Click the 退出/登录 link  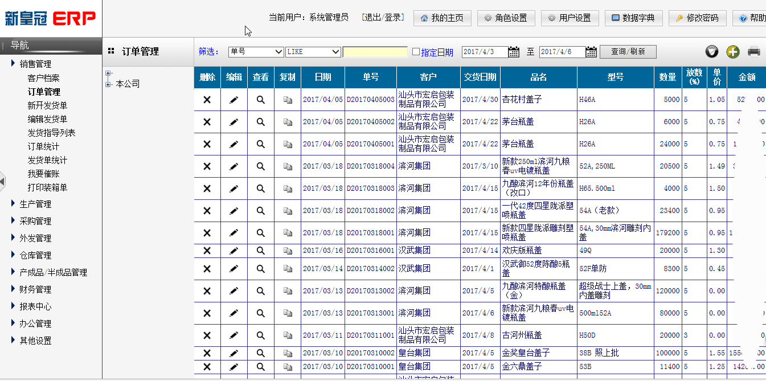[x=383, y=18]
